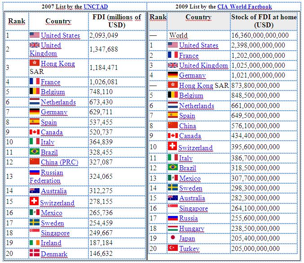Open Japan link
Viewport: 304px width, 263px height.
(187, 239)
